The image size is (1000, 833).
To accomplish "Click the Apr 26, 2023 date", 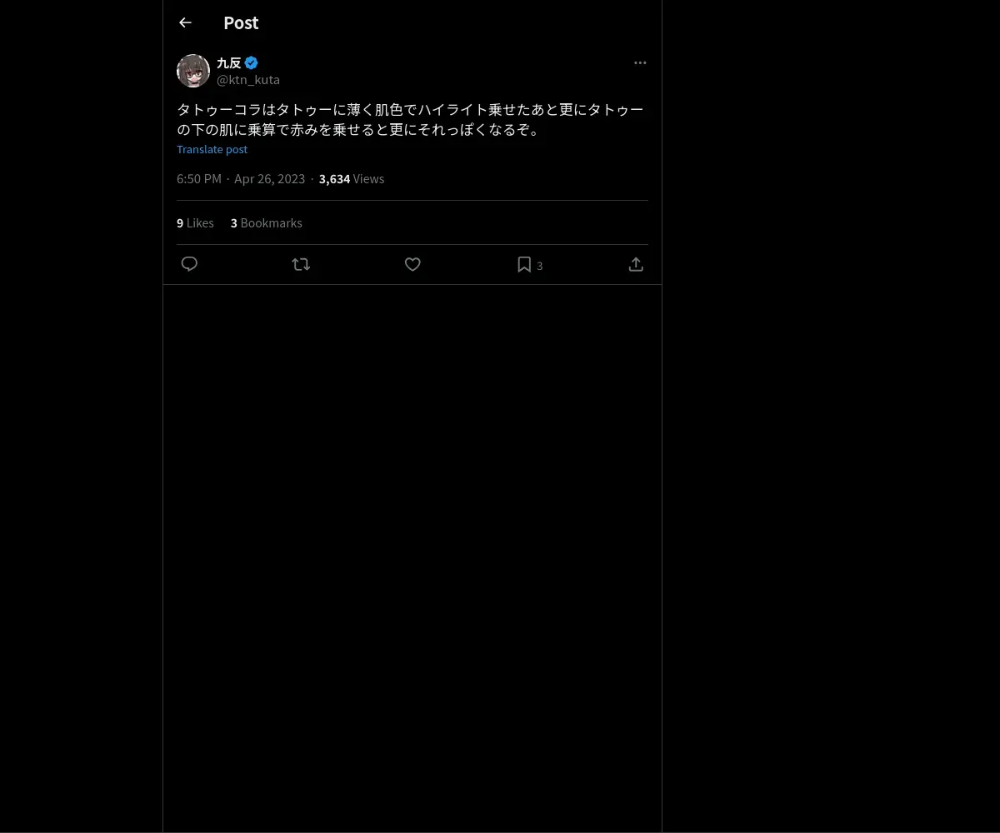I will click(x=270, y=178).
